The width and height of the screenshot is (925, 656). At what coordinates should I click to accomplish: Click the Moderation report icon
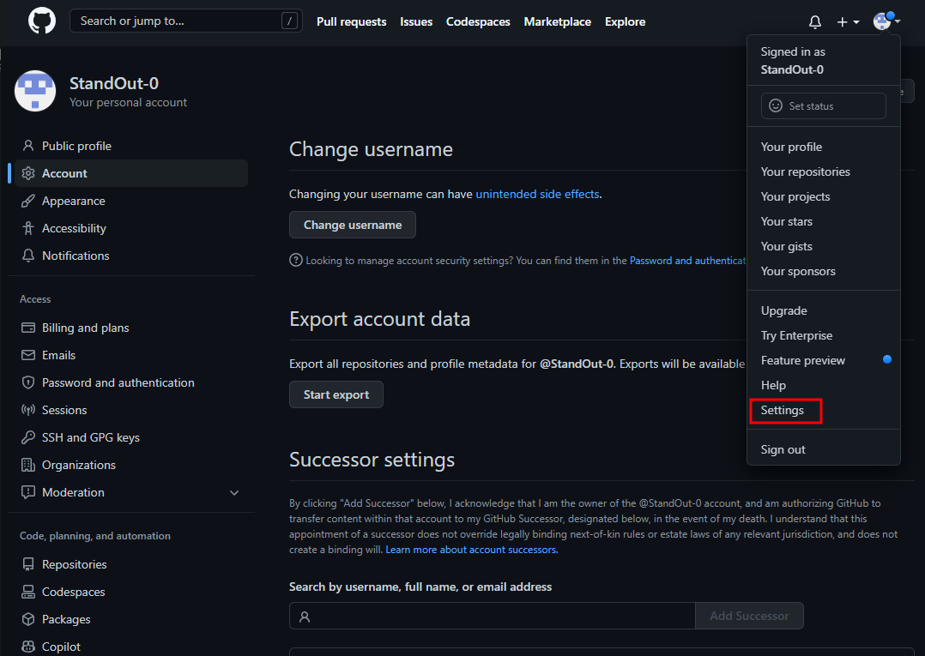pyautogui.click(x=27, y=492)
